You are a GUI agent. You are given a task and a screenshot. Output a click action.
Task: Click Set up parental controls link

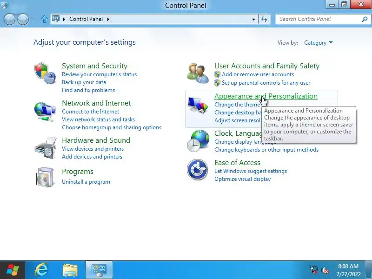(x=266, y=83)
